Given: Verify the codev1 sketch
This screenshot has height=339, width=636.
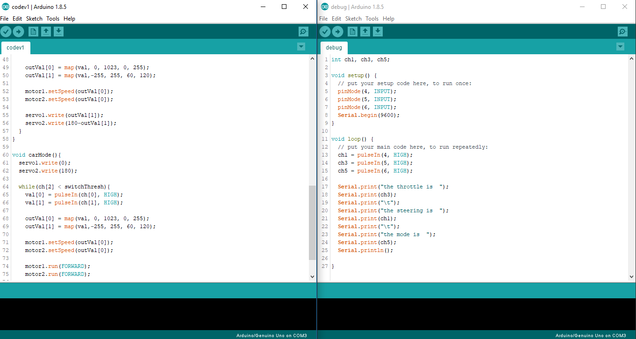Looking at the screenshot, I should (x=6, y=31).
